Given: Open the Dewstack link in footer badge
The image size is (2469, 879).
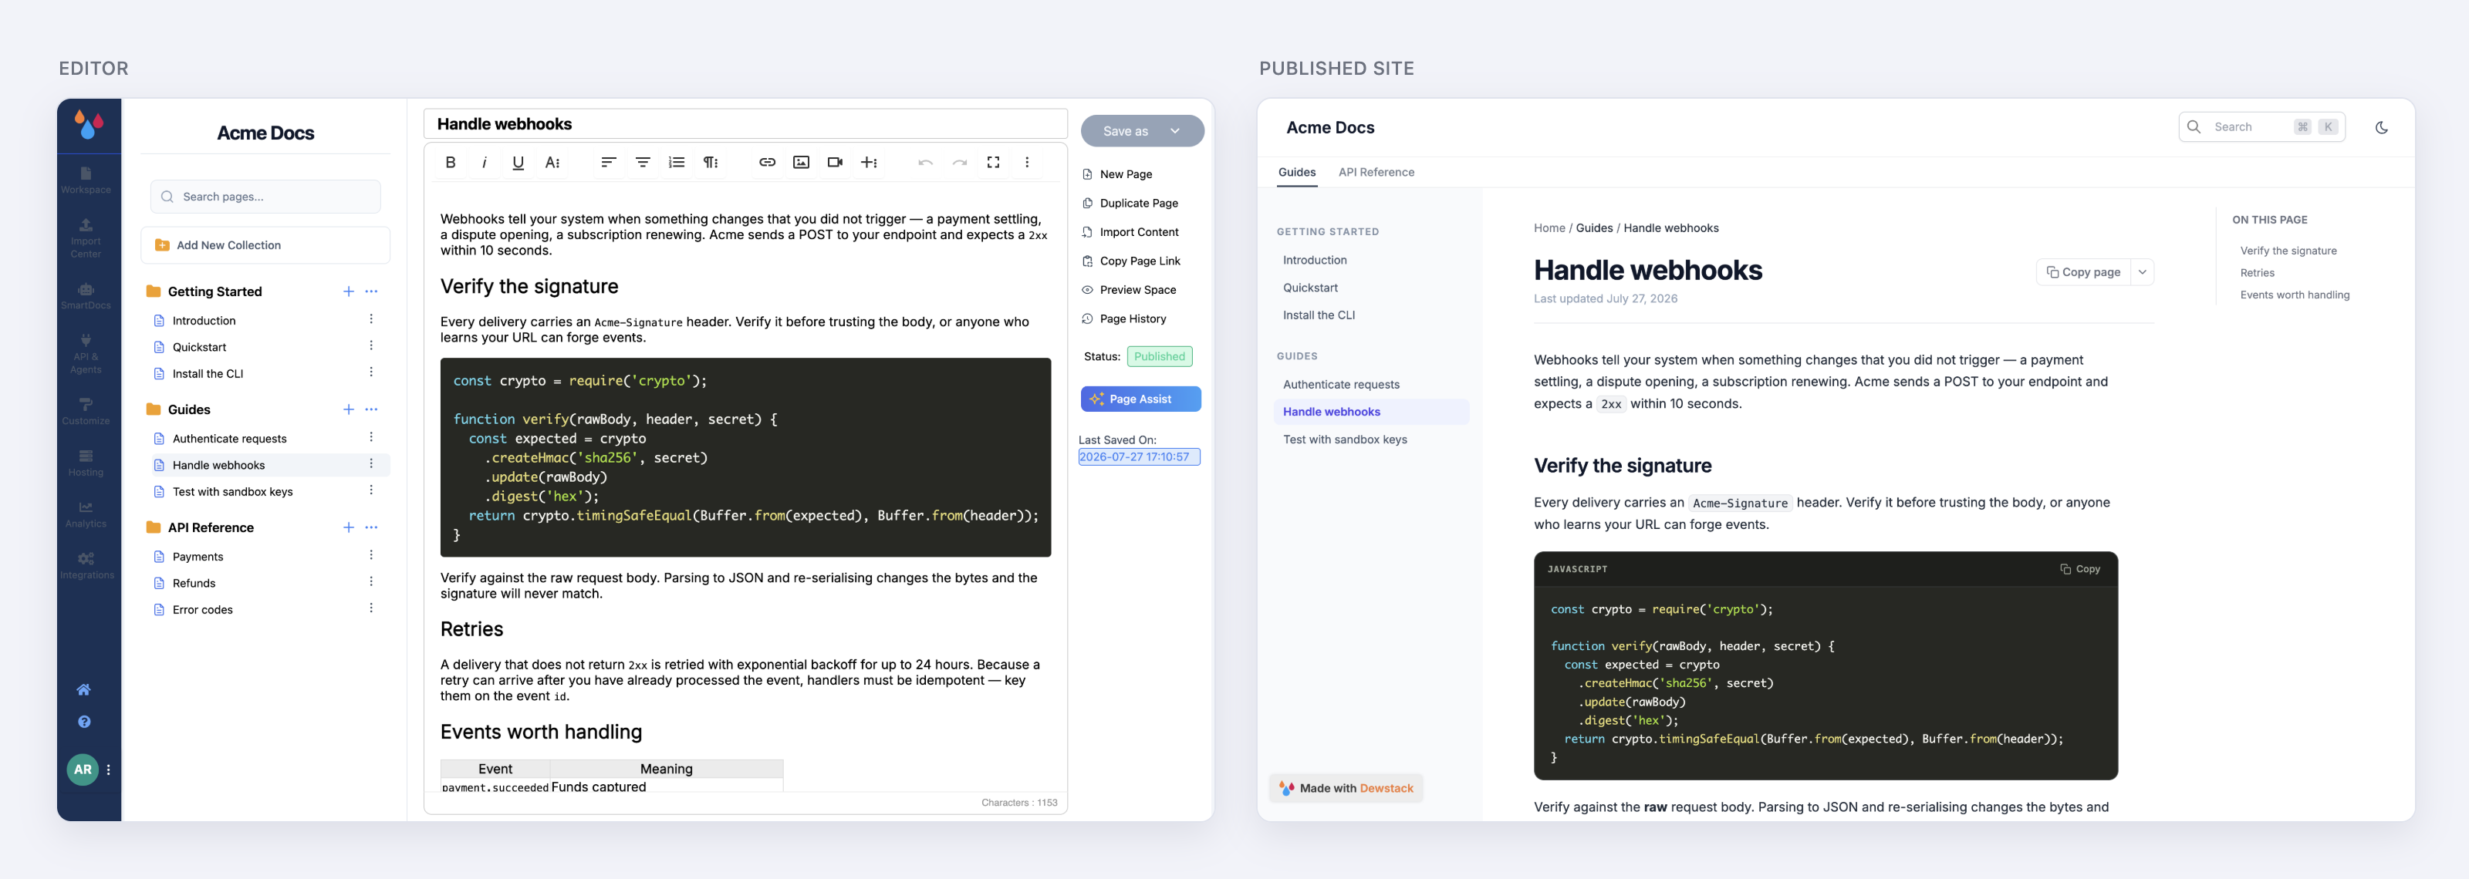Looking at the screenshot, I should pyautogui.click(x=1386, y=789).
